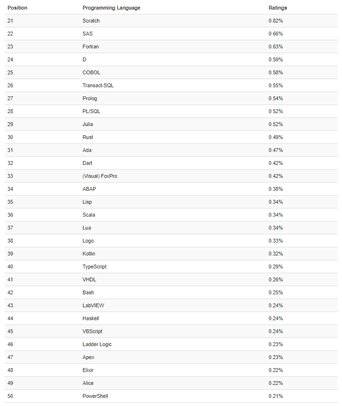The image size is (342, 406).
Task: Click the Programming Language column header
Action: pyautogui.click(x=111, y=8)
